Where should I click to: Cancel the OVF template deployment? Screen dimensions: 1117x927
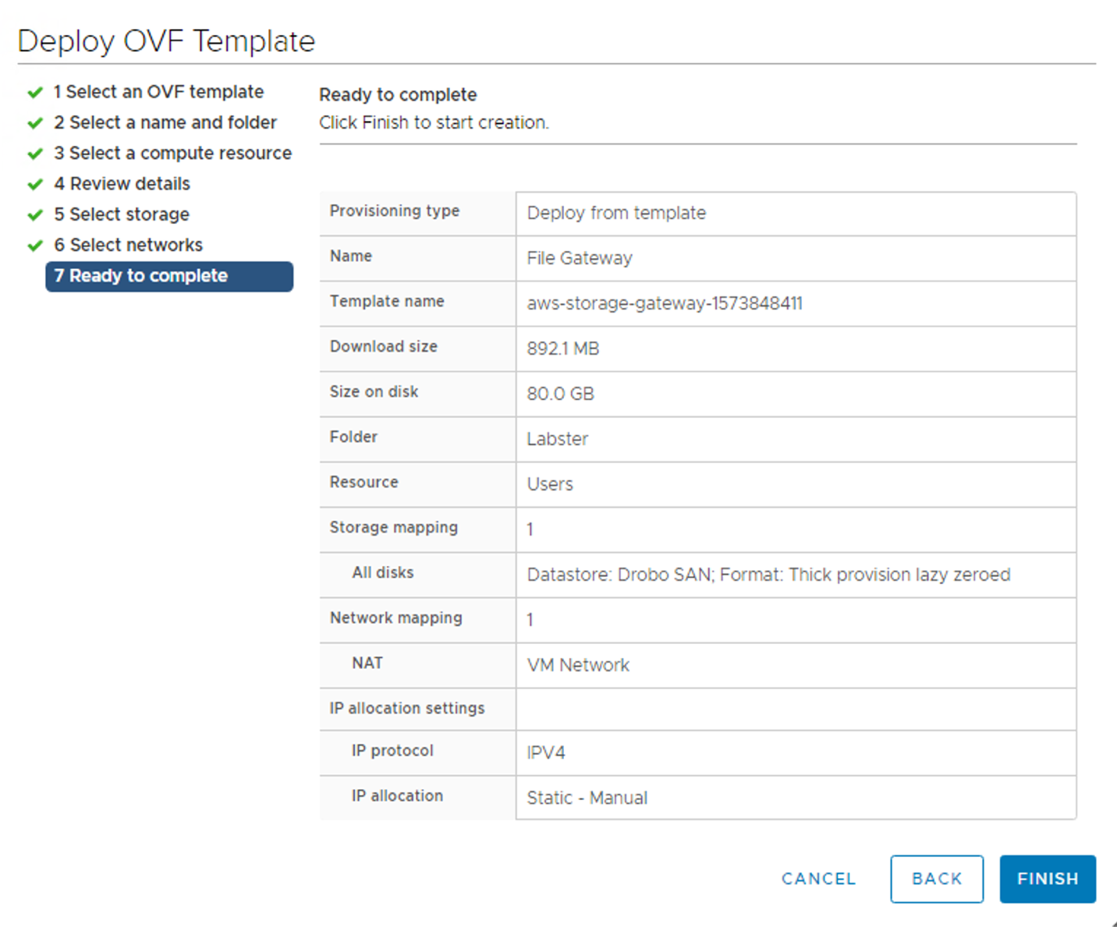817,879
